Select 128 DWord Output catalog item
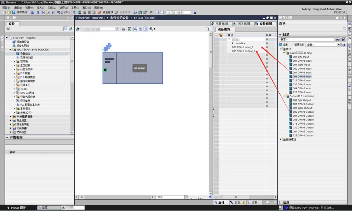 coord(301,135)
